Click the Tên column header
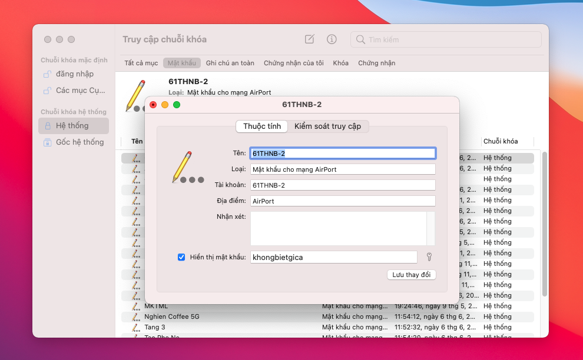This screenshot has height=360, width=583. 137,141
